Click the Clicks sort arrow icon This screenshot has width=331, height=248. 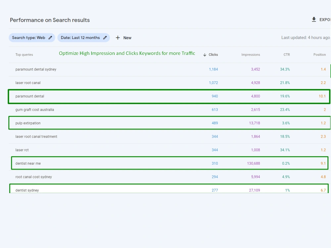click(x=205, y=55)
